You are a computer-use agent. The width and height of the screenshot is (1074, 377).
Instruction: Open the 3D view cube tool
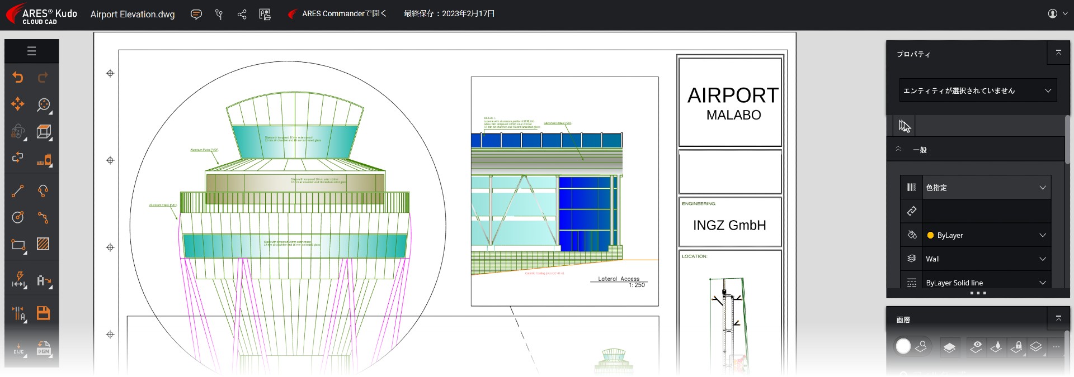43,132
